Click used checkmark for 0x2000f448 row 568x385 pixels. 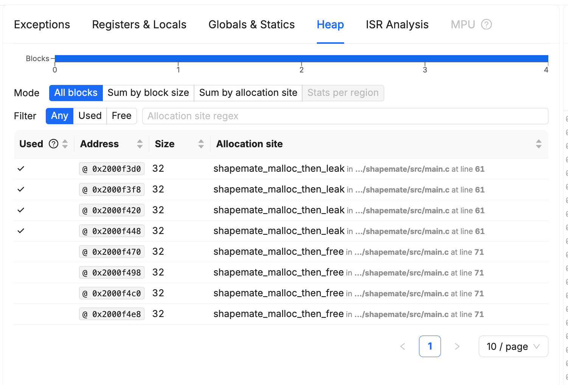[21, 231]
